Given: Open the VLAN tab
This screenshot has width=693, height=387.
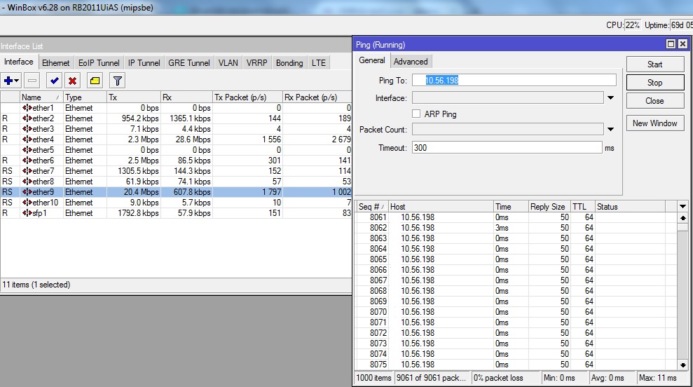Looking at the screenshot, I should 228,62.
